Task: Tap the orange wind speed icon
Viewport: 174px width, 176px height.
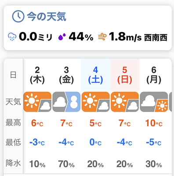Action: (102, 37)
